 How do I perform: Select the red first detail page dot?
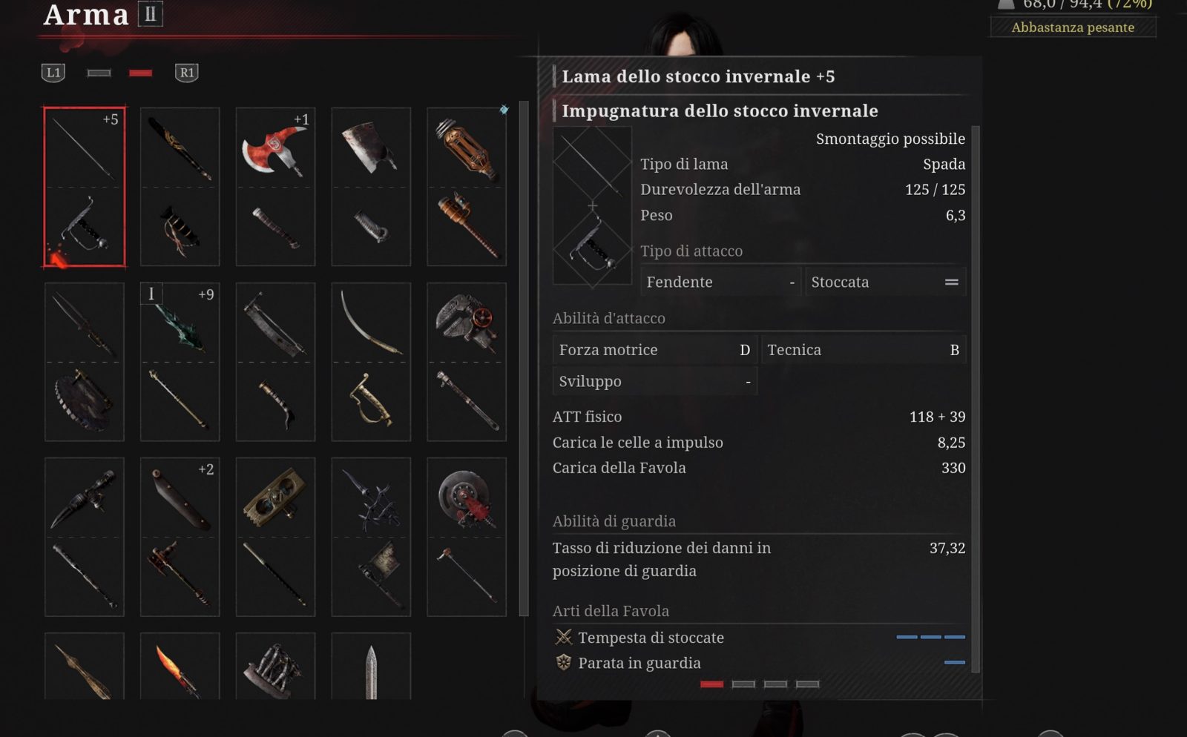tap(711, 684)
